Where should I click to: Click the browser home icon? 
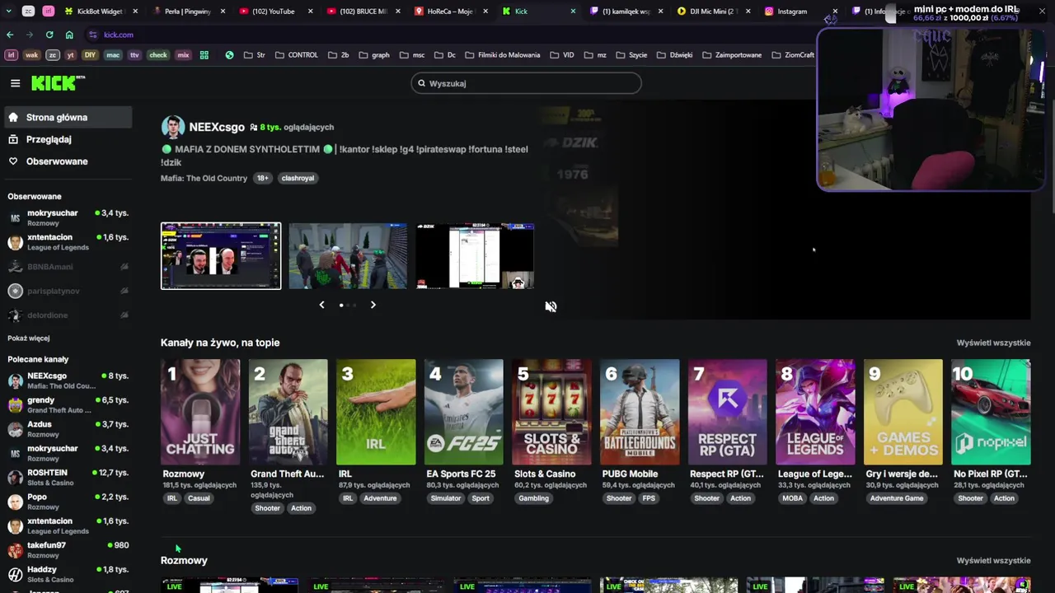pyautogui.click(x=69, y=35)
